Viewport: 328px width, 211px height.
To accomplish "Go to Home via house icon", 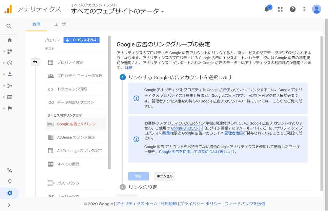I will pos(10,40).
